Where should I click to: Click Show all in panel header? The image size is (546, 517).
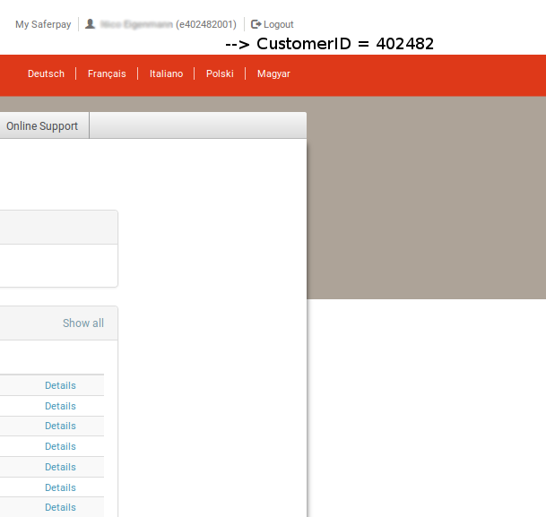click(83, 323)
